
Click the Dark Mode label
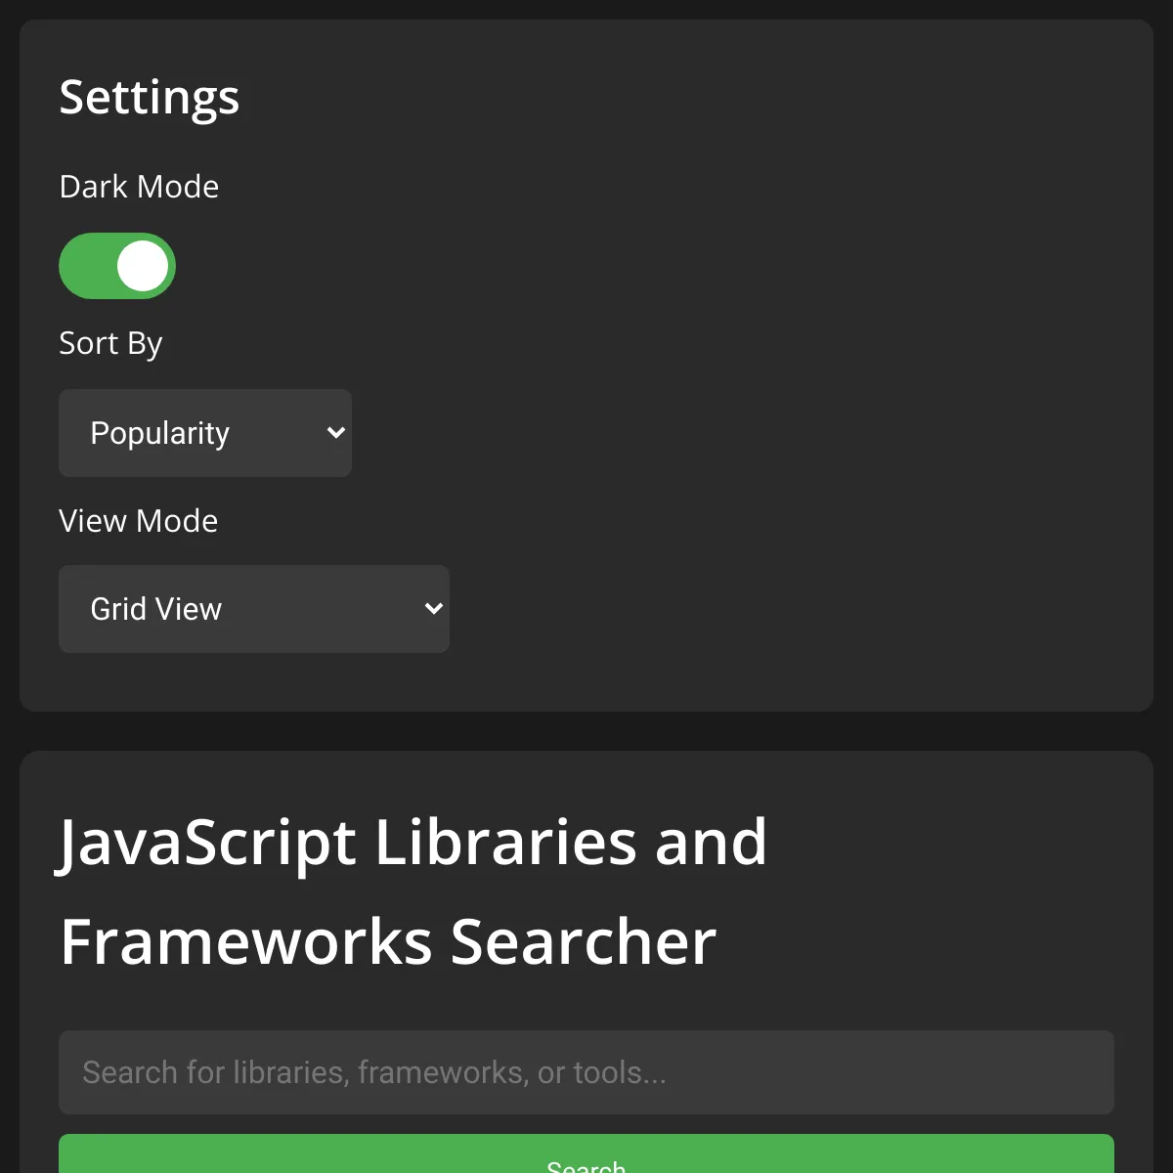pos(139,187)
